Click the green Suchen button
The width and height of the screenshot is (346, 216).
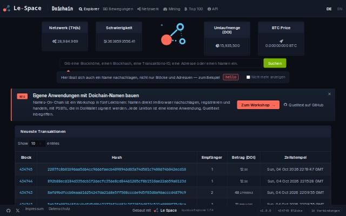[x=275, y=63]
